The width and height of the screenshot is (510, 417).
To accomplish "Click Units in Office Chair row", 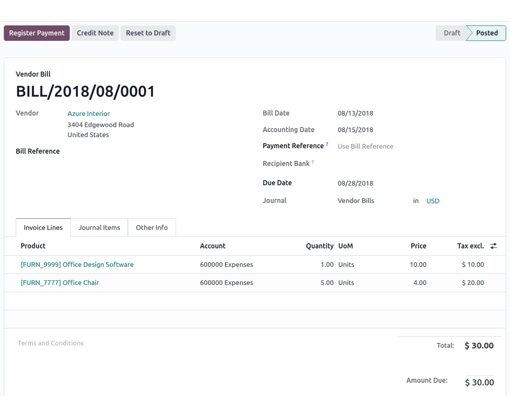I will pyautogui.click(x=346, y=282).
